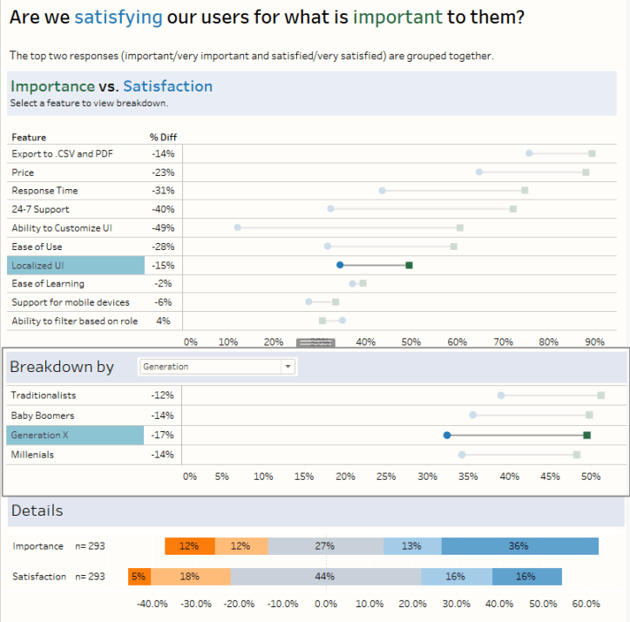Click the dropdown arrow beside Generation

click(288, 367)
